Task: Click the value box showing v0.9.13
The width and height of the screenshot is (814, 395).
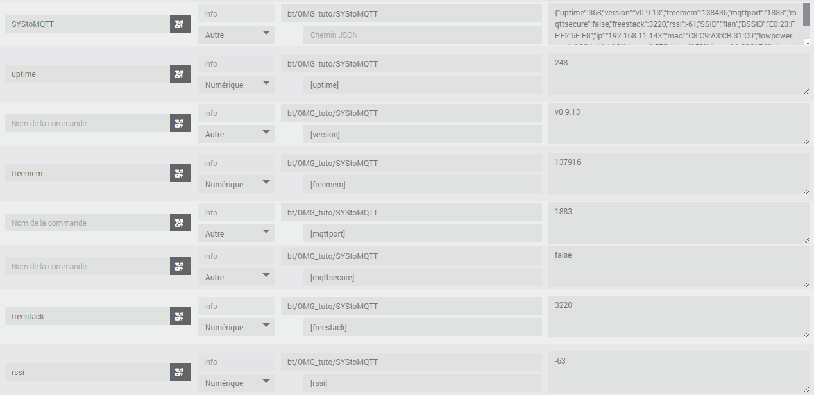Action: pyautogui.click(x=678, y=124)
